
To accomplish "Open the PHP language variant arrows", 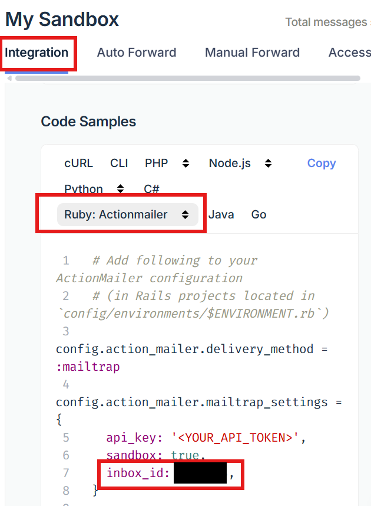I will coord(185,164).
